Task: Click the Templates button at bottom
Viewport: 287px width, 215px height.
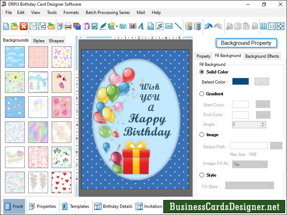Action: click(75, 206)
